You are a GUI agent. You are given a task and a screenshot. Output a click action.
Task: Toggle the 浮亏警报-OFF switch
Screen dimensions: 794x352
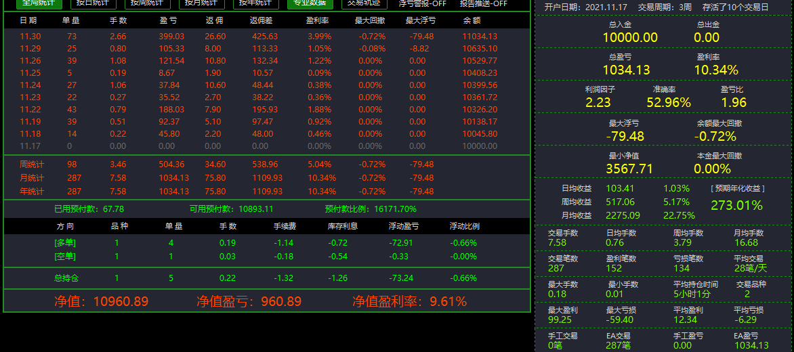pos(422,4)
